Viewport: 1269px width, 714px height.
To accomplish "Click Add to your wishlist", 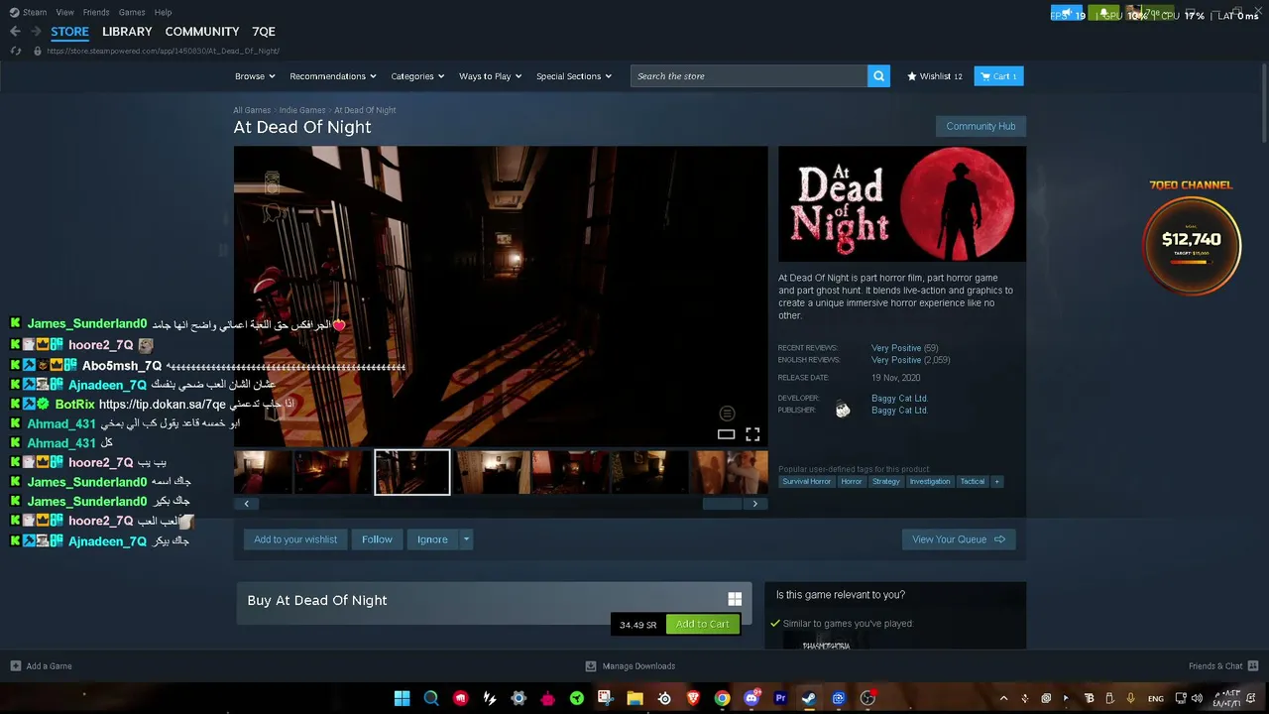I will (295, 539).
